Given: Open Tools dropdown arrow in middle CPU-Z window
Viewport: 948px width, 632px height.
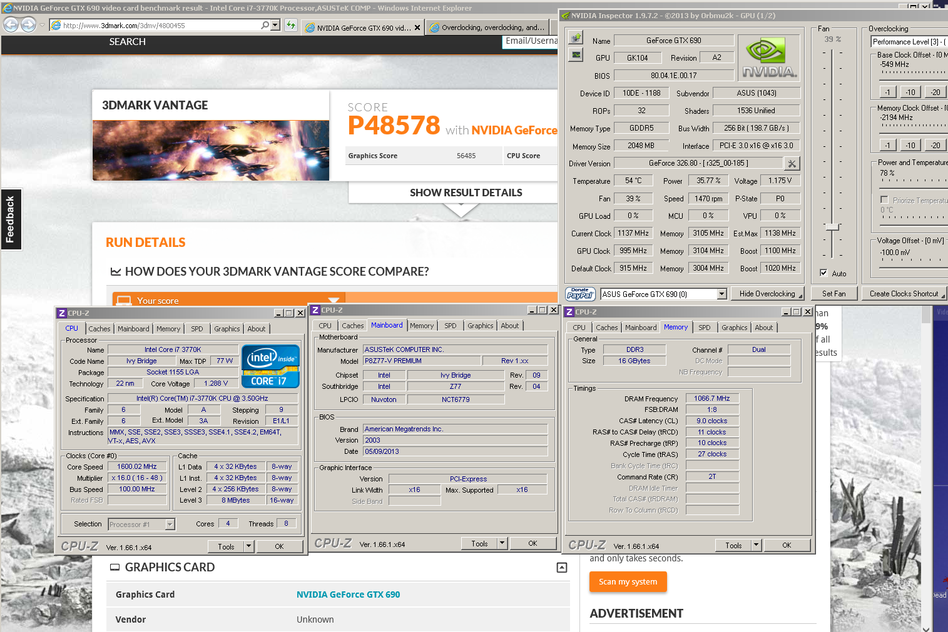Looking at the screenshot, I should click(x=502, y=543).
